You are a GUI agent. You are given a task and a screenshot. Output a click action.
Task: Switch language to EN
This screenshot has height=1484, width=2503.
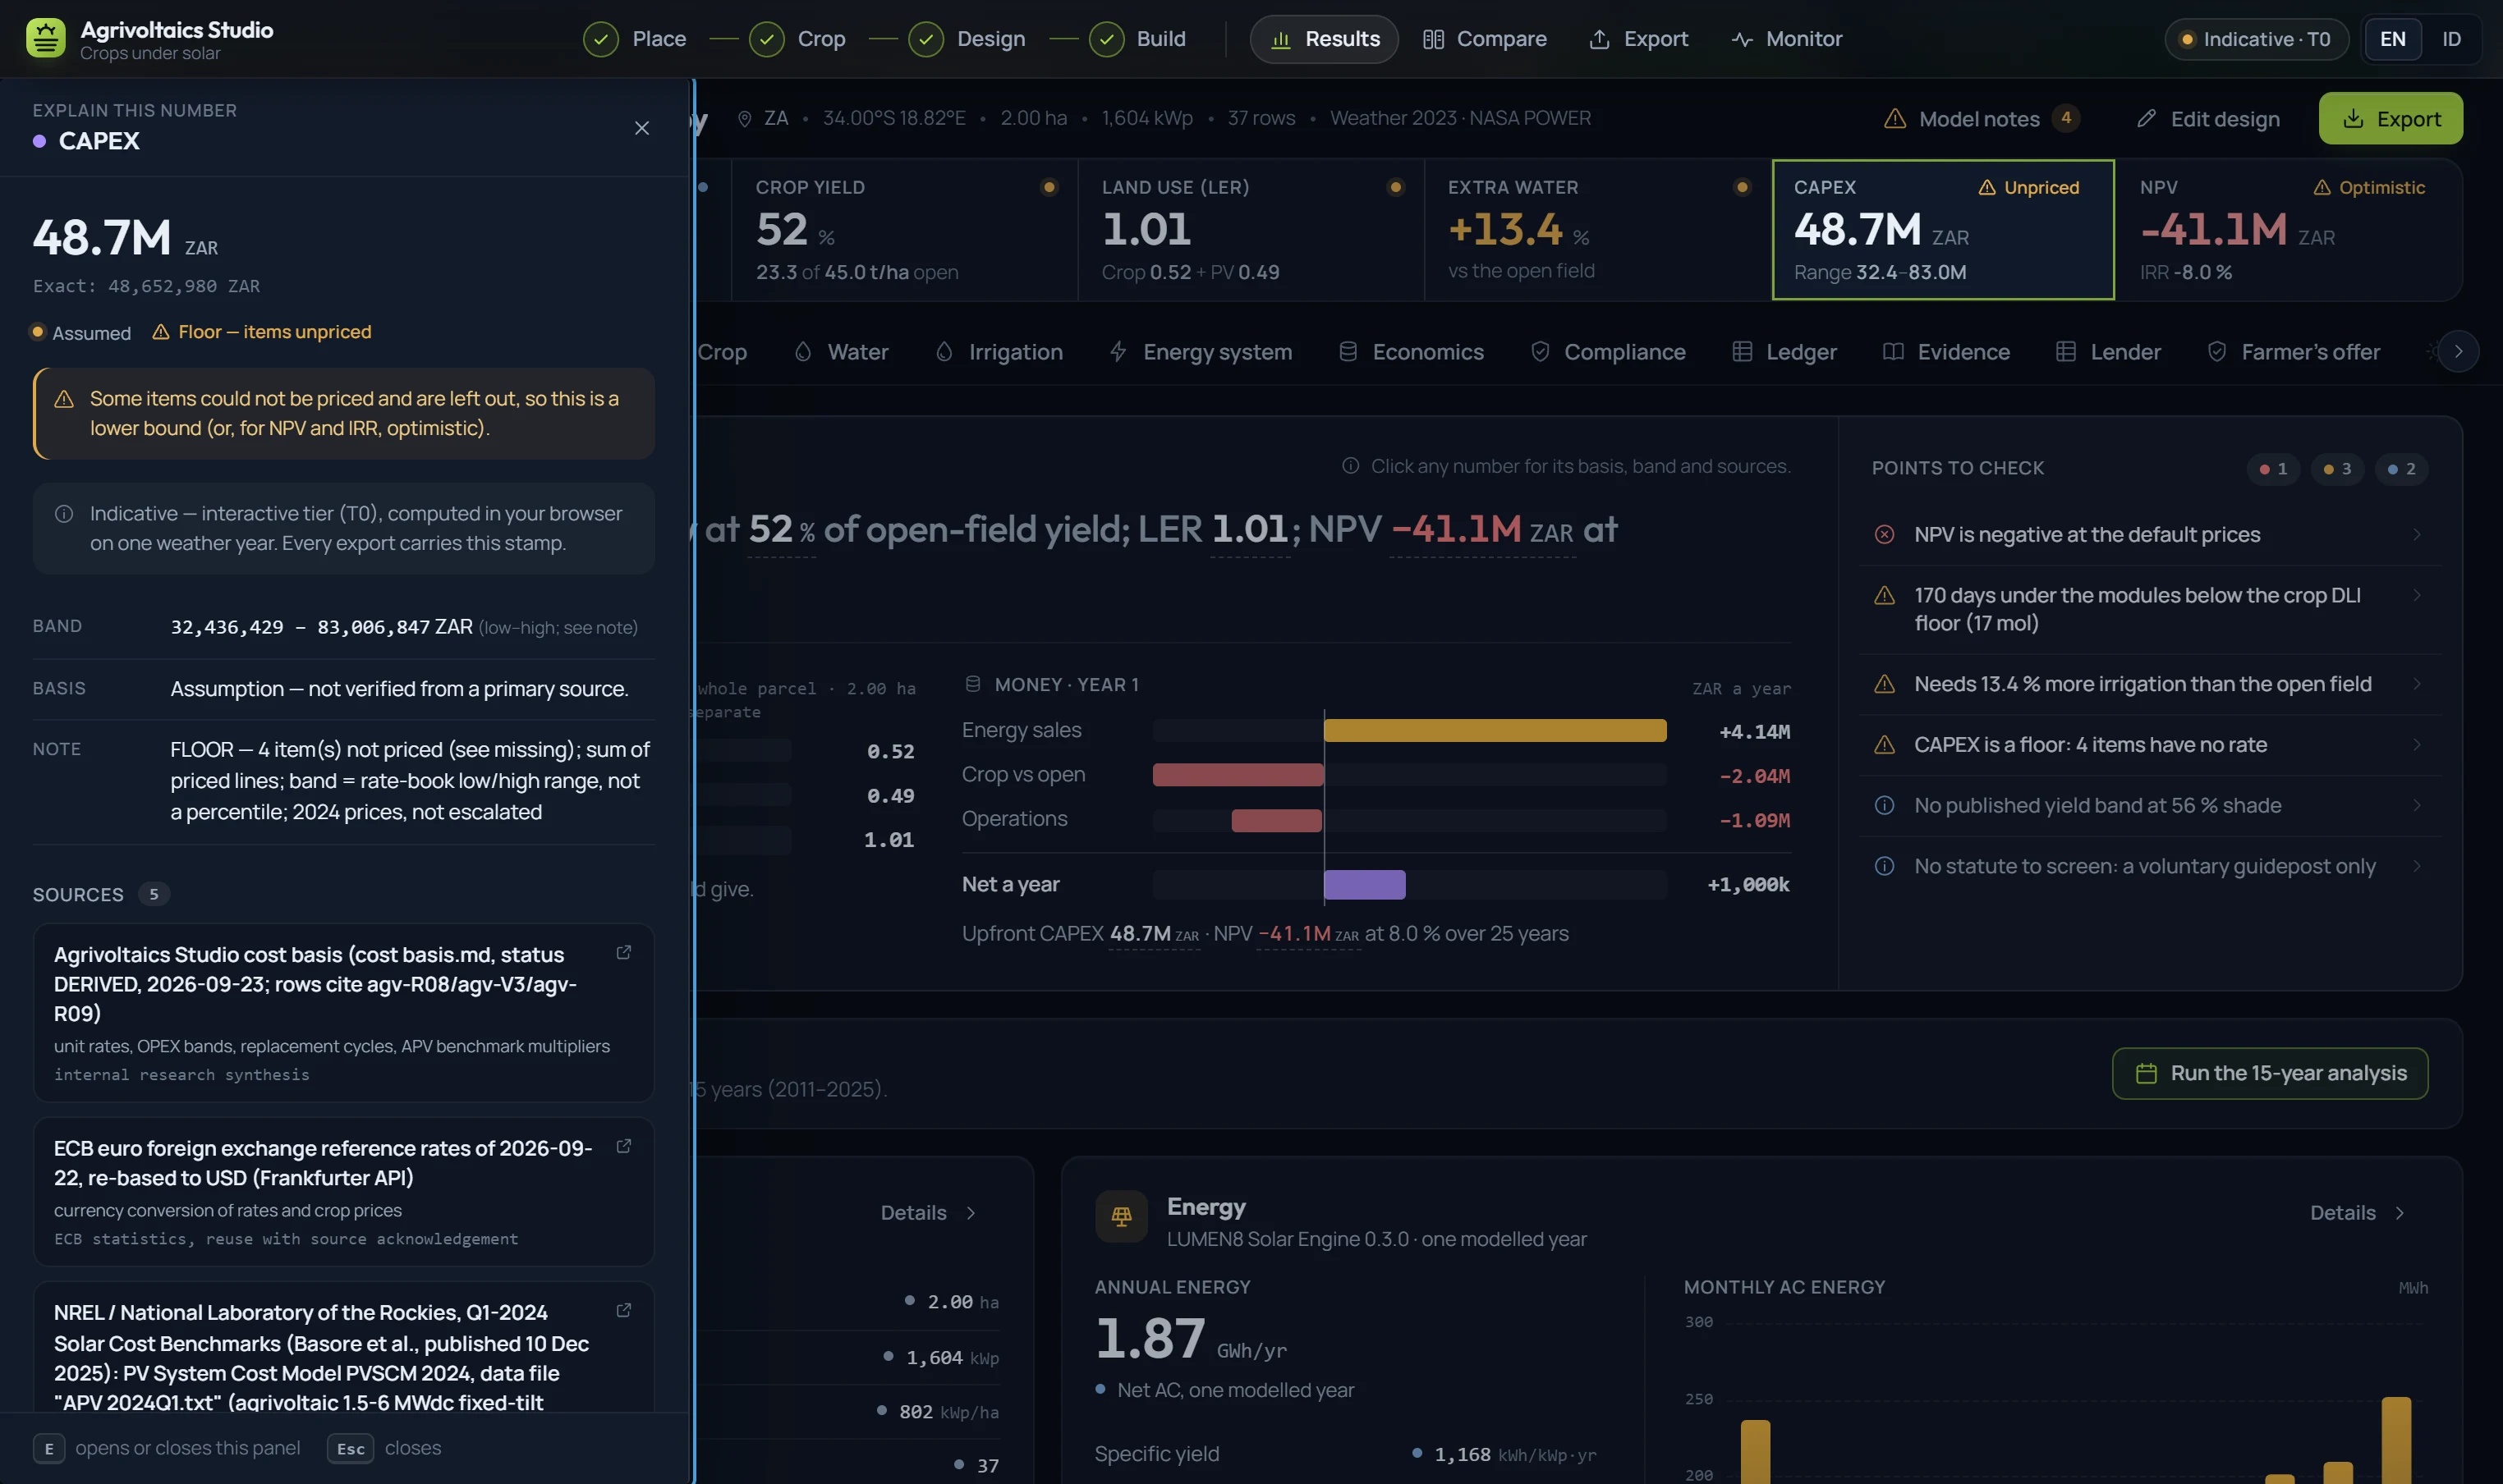(2392, 39)
